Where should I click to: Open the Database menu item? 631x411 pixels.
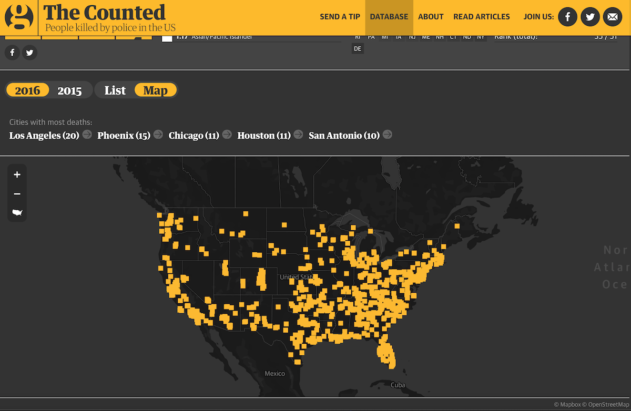pyautogui.click(x=389, y=17)
